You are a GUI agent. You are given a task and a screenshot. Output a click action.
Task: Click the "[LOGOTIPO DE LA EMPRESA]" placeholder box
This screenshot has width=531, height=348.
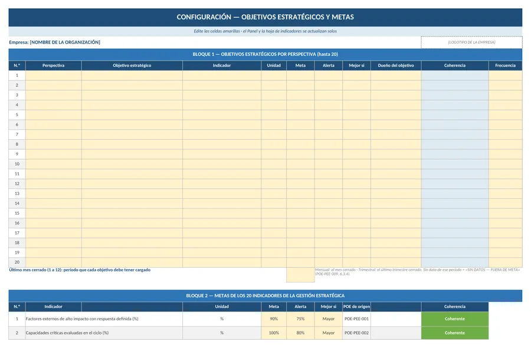coord(471,42)
